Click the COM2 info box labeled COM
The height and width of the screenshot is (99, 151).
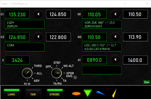point(25,47)
